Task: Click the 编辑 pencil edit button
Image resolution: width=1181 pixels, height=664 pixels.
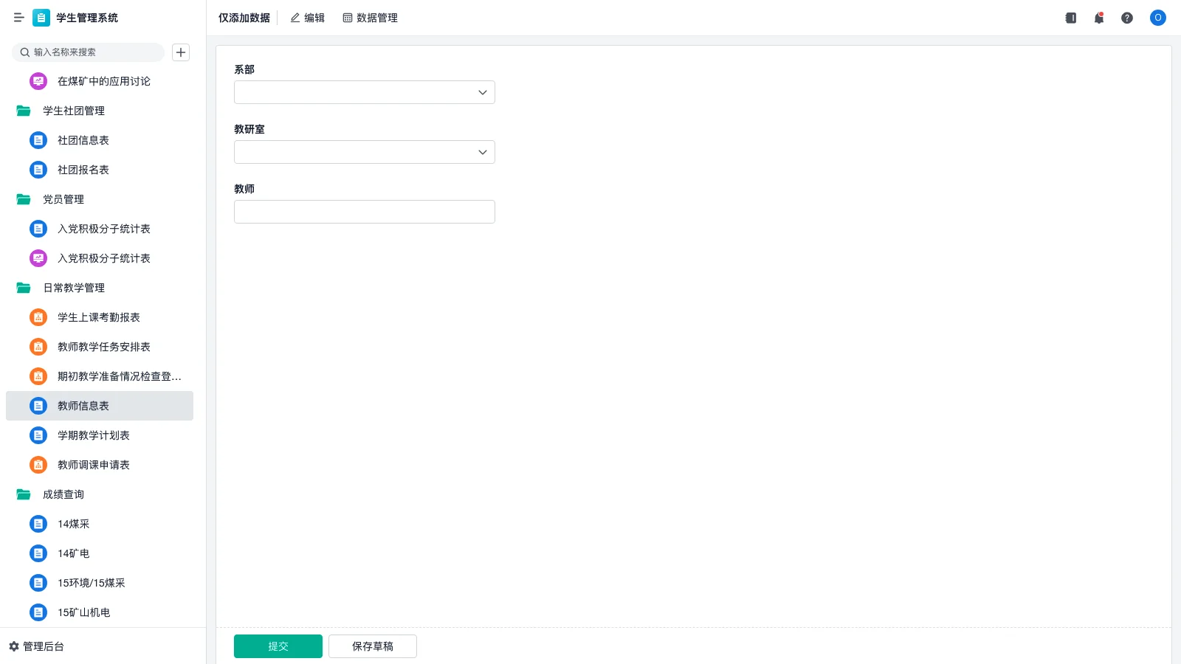Action: pos(307,18)
